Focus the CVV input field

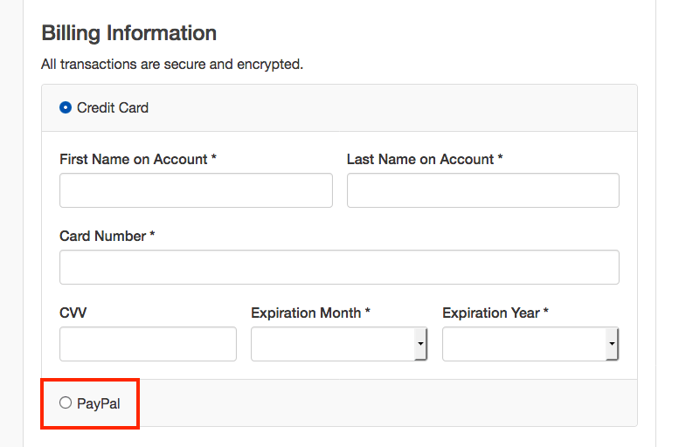pos(148,344)
